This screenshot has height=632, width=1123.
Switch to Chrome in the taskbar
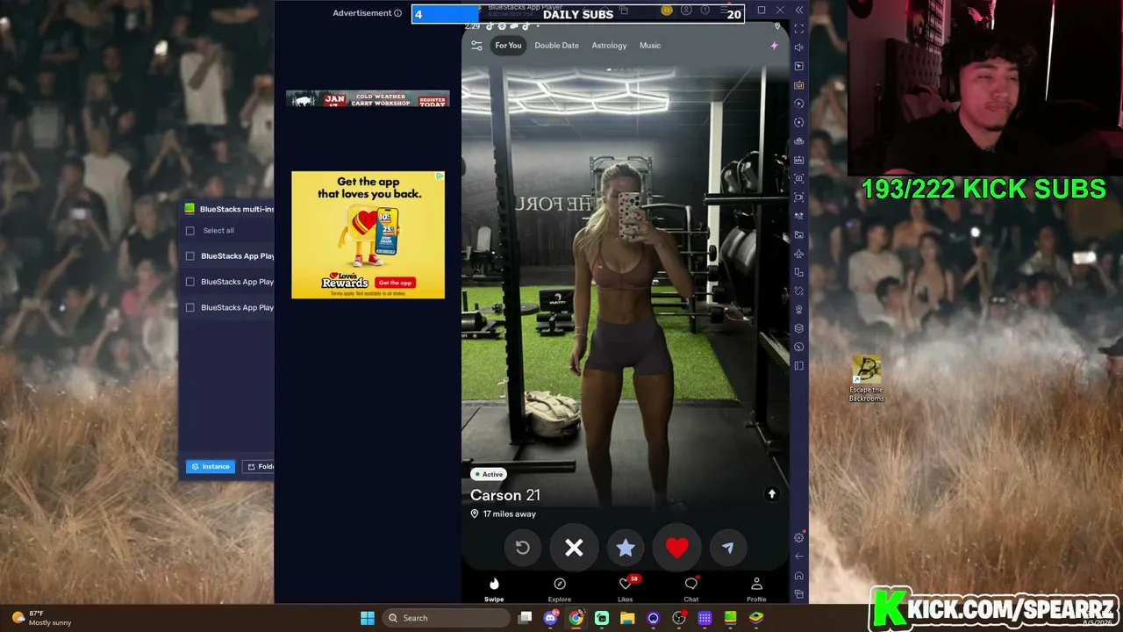576,618
